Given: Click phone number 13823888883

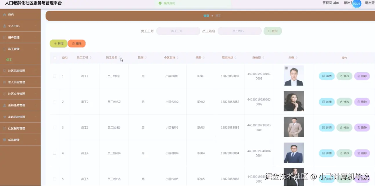Looking at the screenshot, I should 230,127.
